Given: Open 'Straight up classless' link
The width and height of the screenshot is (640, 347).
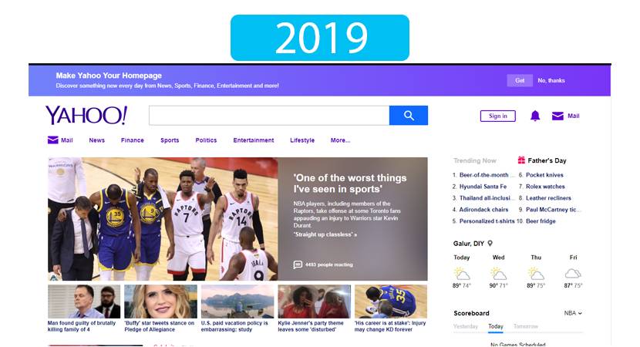Looking at the screenshot, I should tap(325, 234).
